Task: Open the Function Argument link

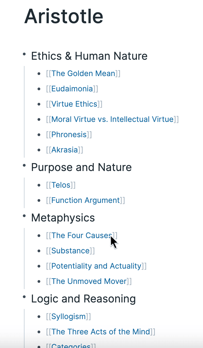Action: tap(86, 200)
